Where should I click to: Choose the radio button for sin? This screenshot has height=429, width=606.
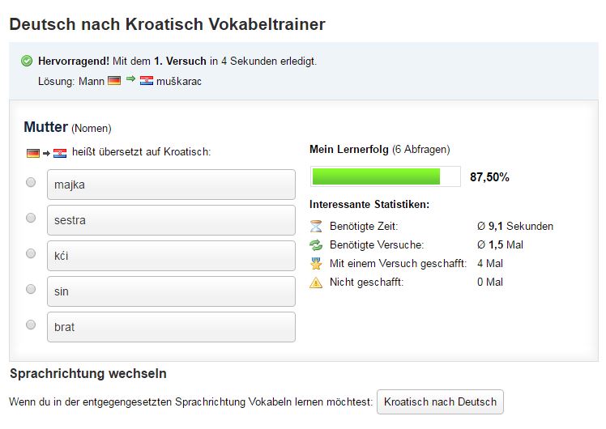point(31,289)
